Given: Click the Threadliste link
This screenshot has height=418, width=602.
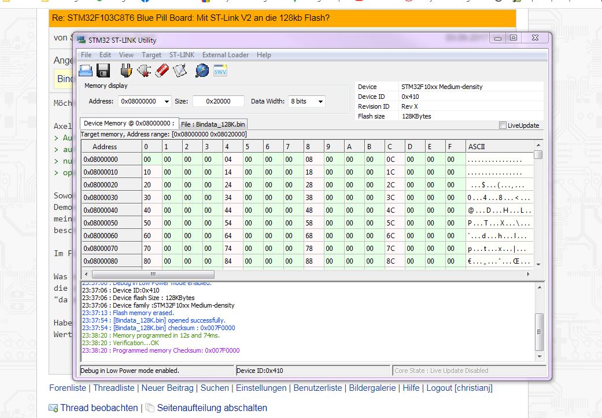Looking at the screenshot, I should tap(114, 388).
